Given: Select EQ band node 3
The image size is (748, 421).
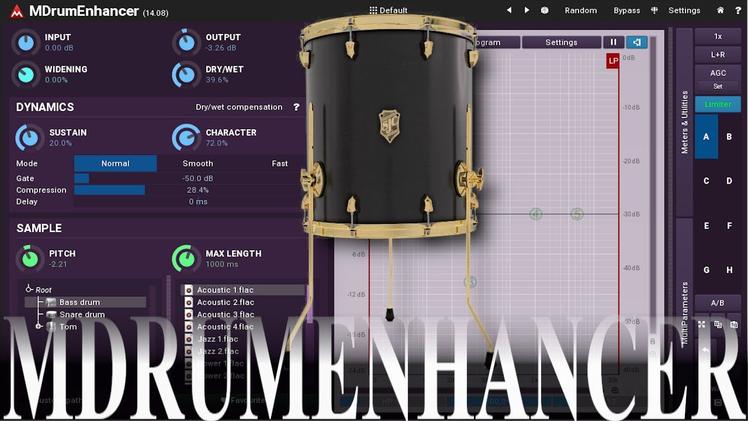Looking at the screenshot, I should coord(470,282).
